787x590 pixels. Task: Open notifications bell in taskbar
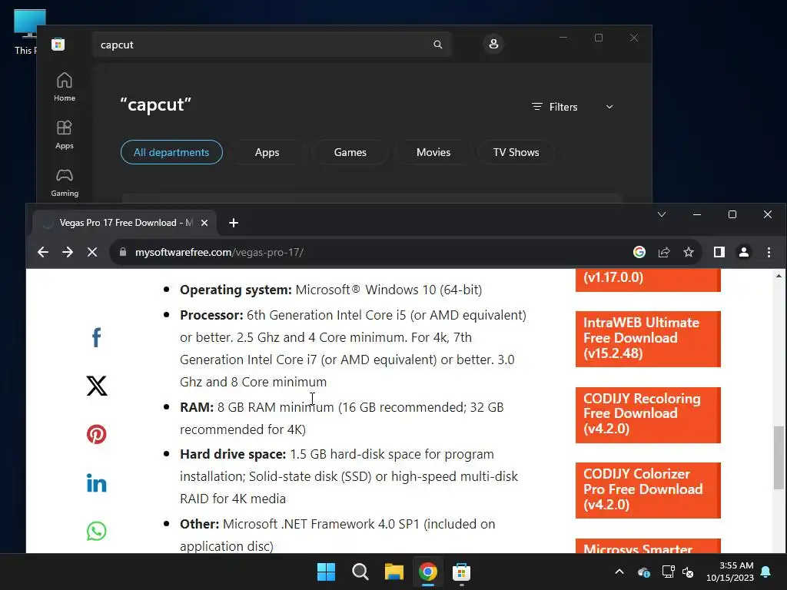[x=766, y=572]
